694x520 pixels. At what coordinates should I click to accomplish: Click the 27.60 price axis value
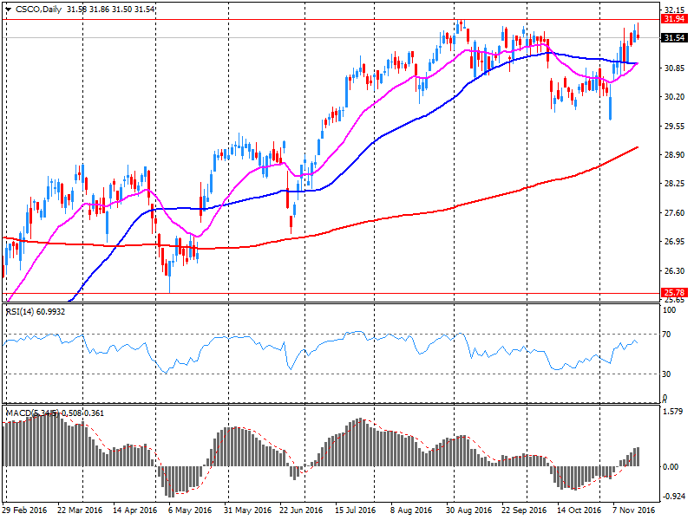tap(675, 212)
